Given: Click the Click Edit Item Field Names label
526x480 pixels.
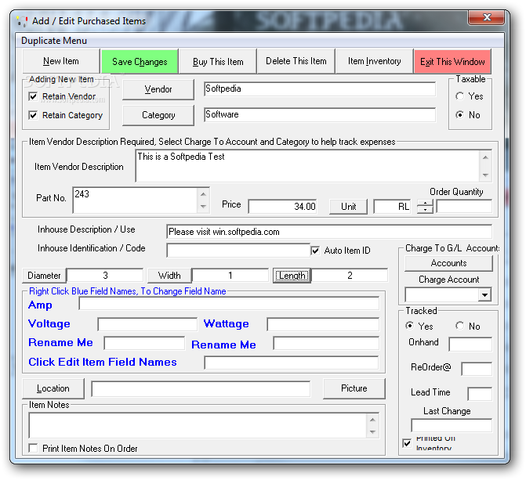Looking at the screenshot, I should (x=103, y=362).
